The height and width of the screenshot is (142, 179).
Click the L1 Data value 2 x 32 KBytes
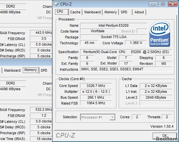[x=156, y=86]
